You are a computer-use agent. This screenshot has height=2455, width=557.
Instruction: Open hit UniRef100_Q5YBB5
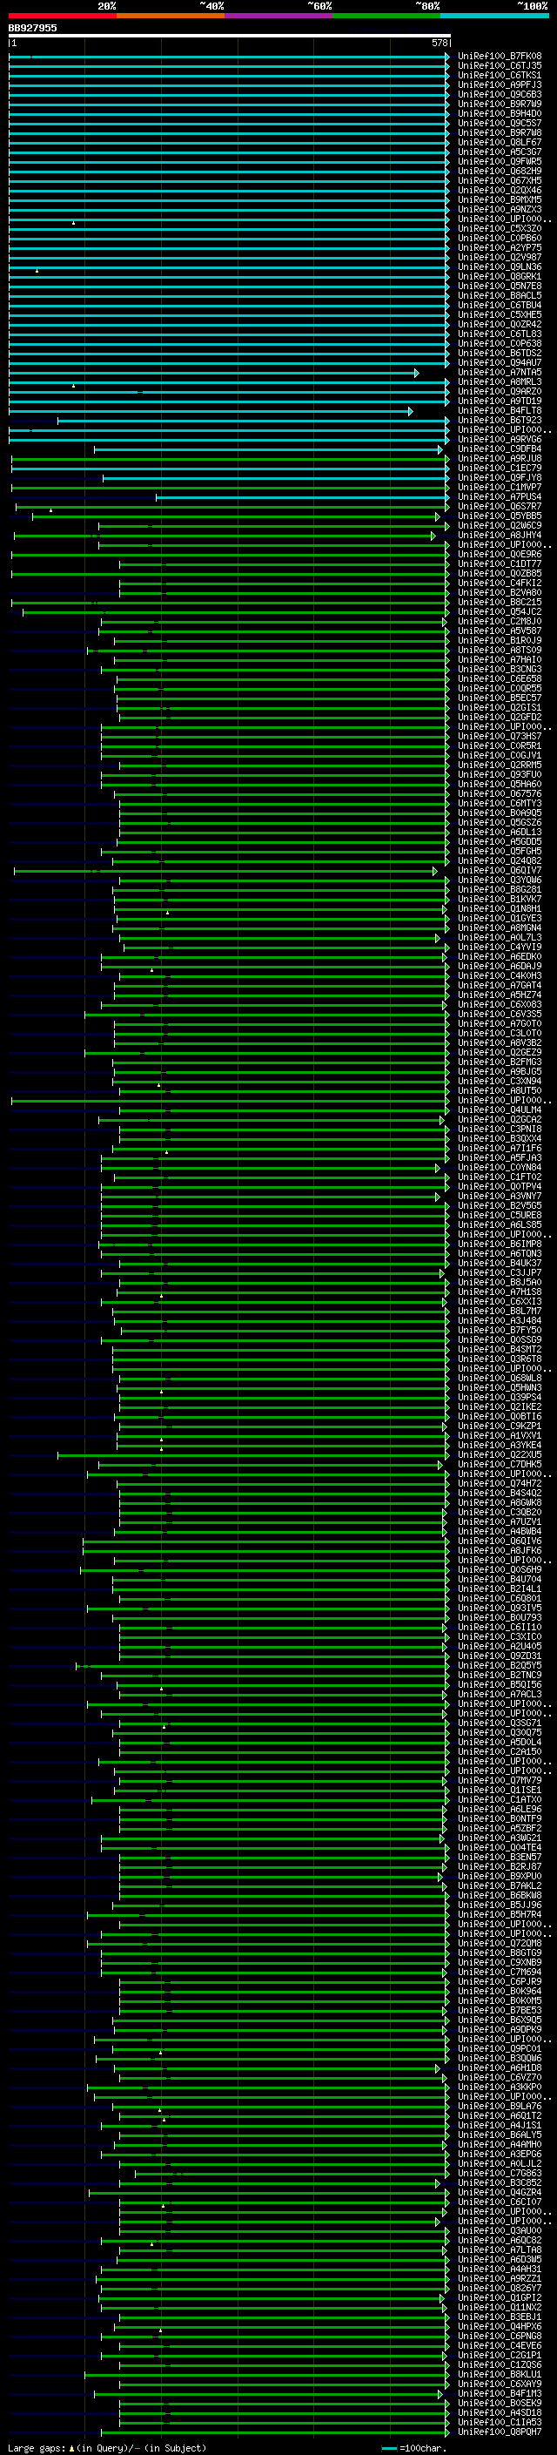tap(499, 516)
